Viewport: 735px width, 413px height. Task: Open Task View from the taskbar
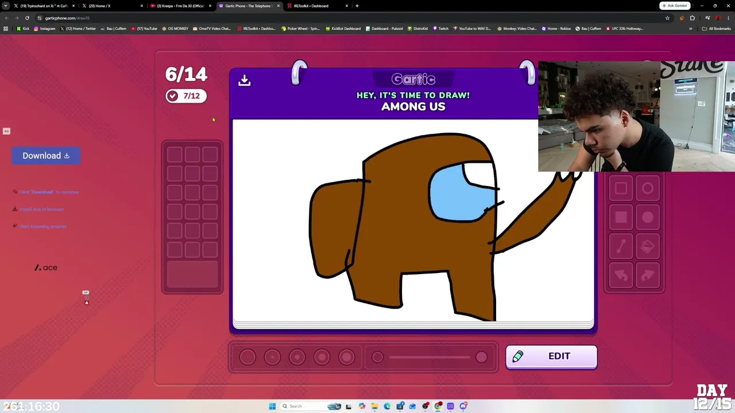(348, 406)
